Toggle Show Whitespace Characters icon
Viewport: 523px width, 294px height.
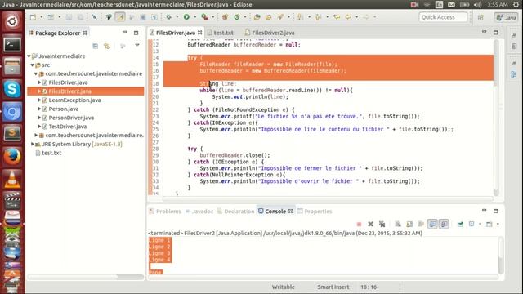pos(154,17)
